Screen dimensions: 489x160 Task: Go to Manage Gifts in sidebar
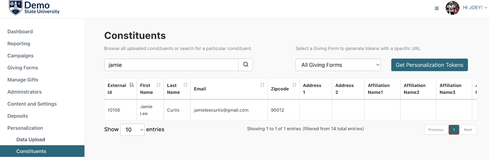(x=23, y=80)
